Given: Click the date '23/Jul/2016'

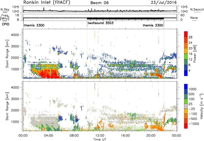Looking at the screenshot, I should point(164,3).
